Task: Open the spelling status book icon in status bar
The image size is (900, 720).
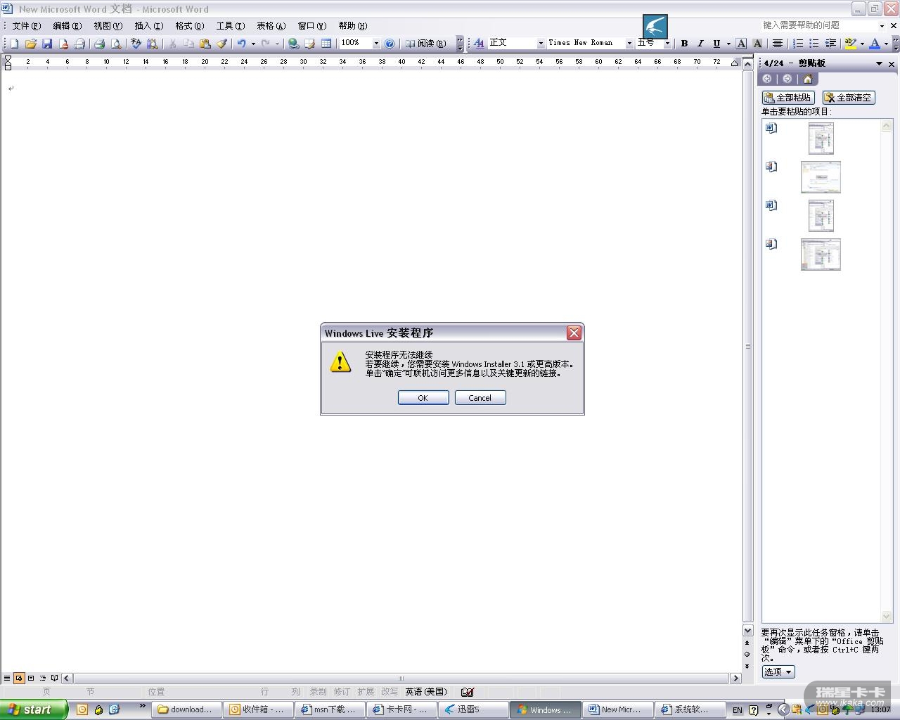Action: pyautogui.click(x=468, y=692)
